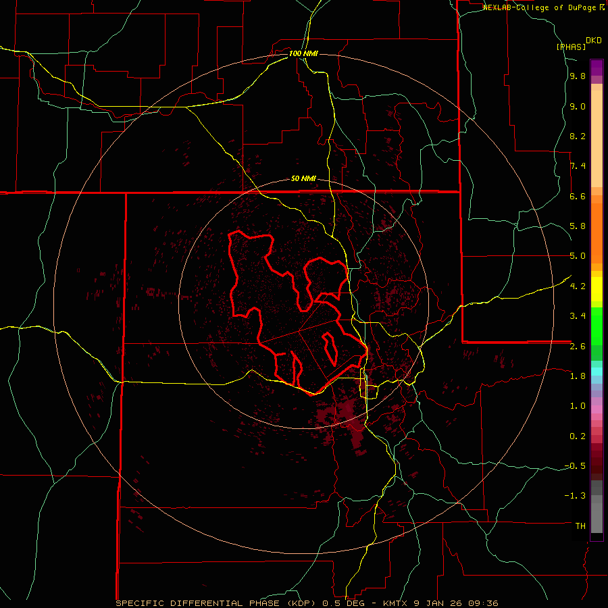Pick the bright green band in color bar
The width and height of the screenshot is (608, 608).
(x=597, y=325)
